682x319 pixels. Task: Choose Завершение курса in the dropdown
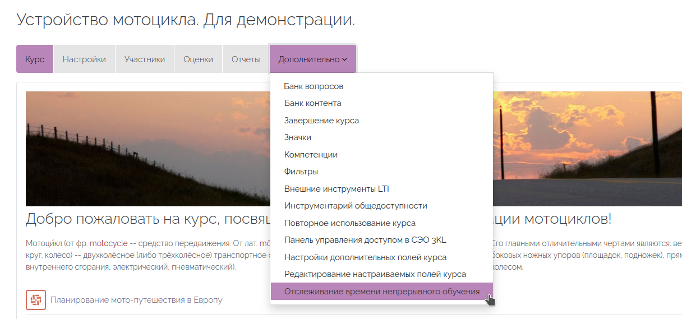pyautogui.click(x=321, y=121)
